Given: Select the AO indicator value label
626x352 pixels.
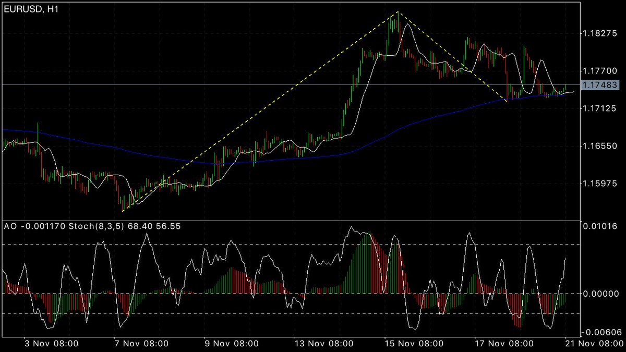Looking at the screenshot, I should pos(34,227).
